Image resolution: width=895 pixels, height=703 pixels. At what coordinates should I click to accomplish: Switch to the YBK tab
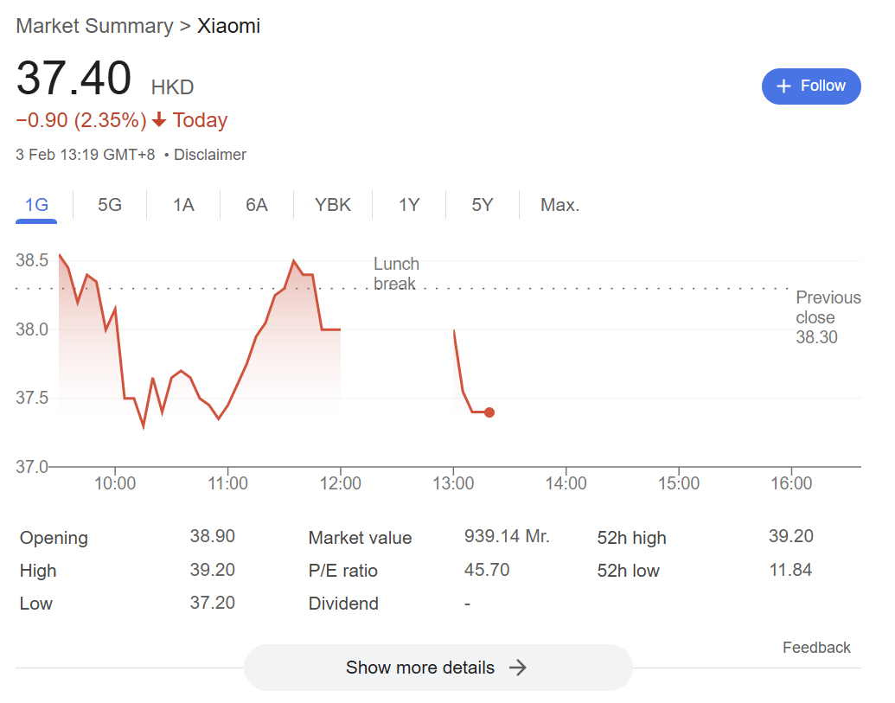(x=332, y=204)
